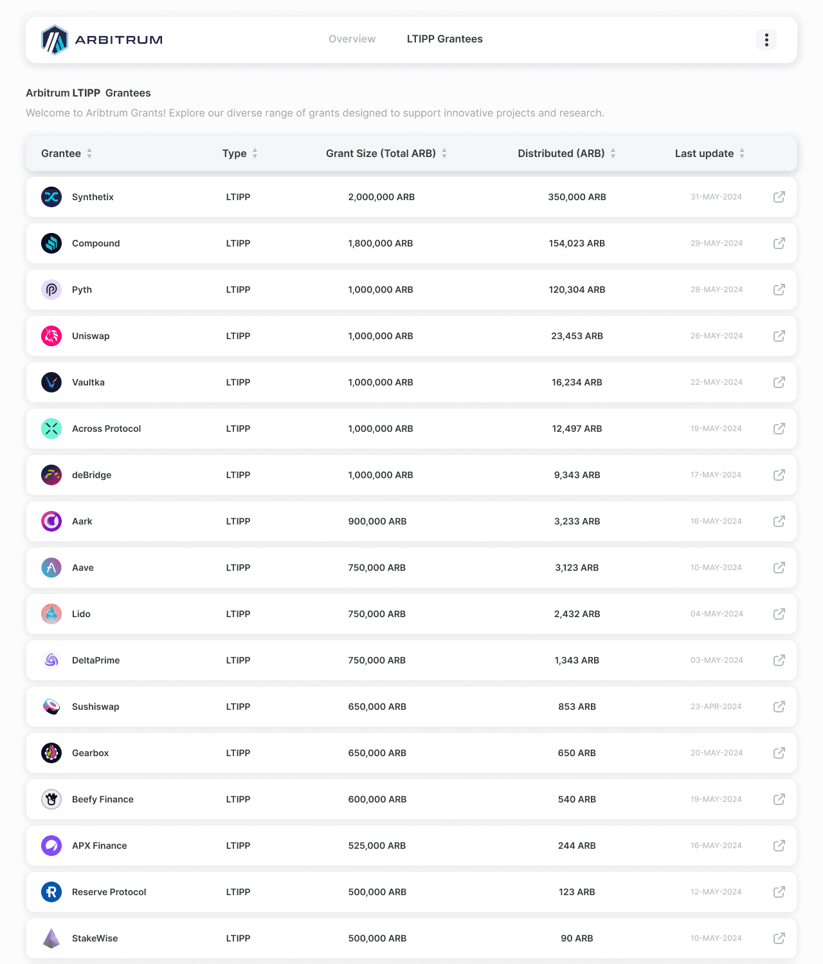This screenshot has width=823, height=964.
Task: Select the Compound grantee name
Action: (x=96, y=243)
